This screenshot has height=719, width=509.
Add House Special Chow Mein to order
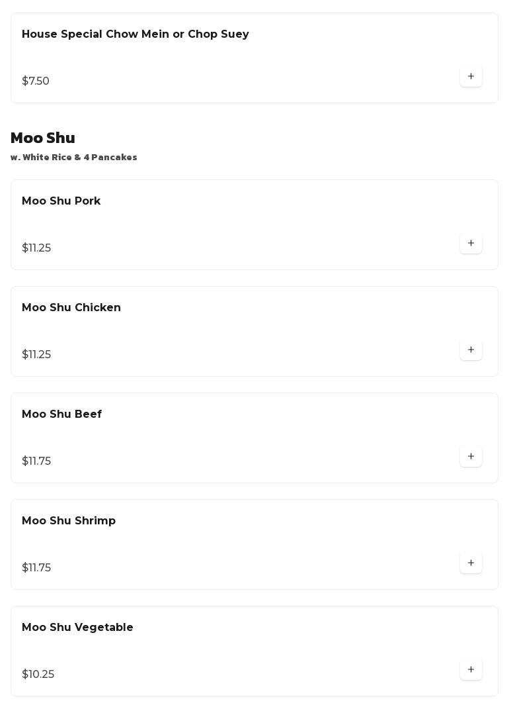pyautogui.click(x=471, y=77)
